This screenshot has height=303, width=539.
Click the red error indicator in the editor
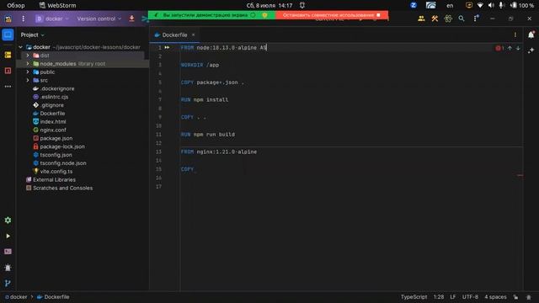(x=499, y=48)
